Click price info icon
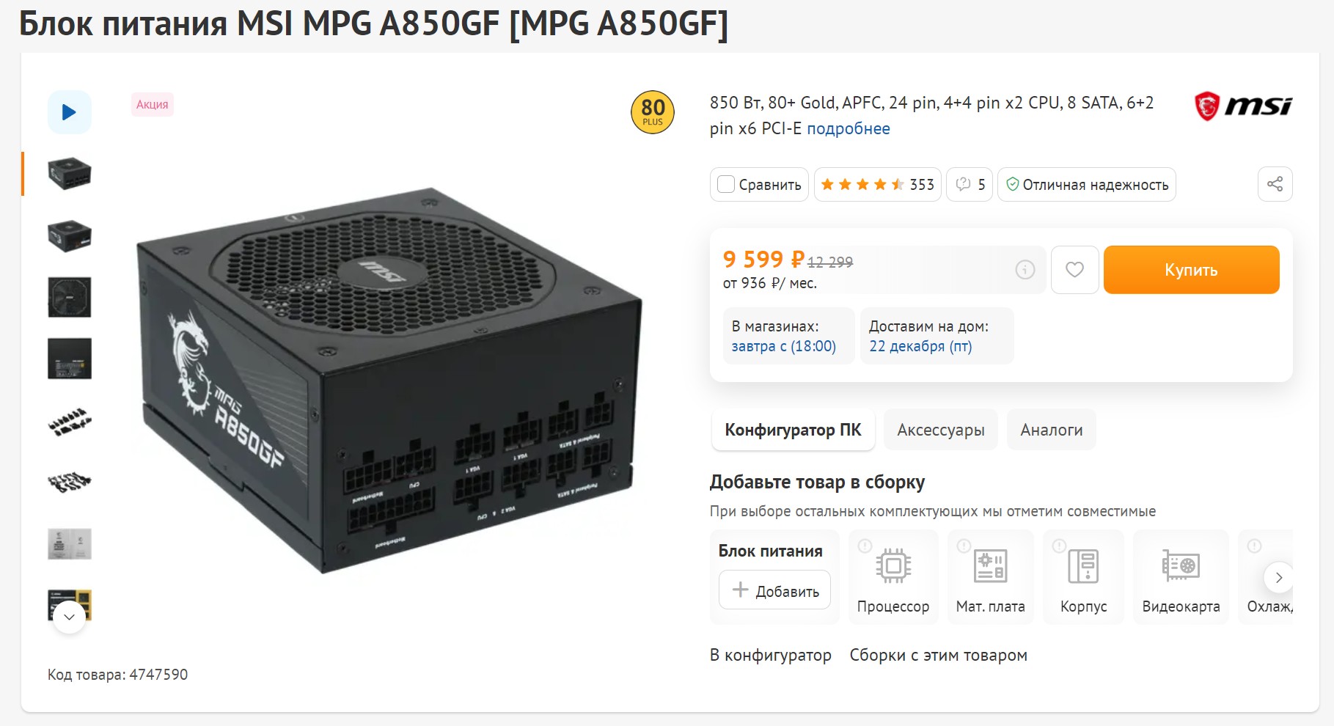Image resolution: width=1334 pixels, height=726 pixels. point(1025,270)
